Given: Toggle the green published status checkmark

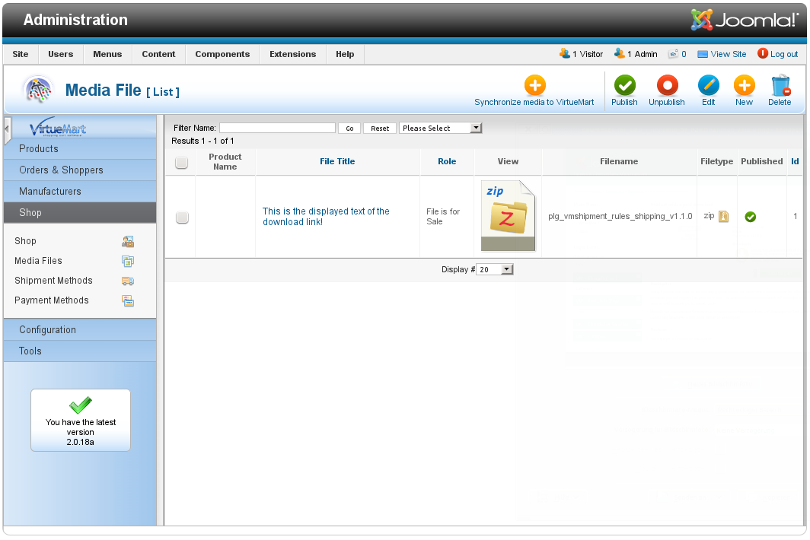Looking at the screenshot, I should point(750,217).
